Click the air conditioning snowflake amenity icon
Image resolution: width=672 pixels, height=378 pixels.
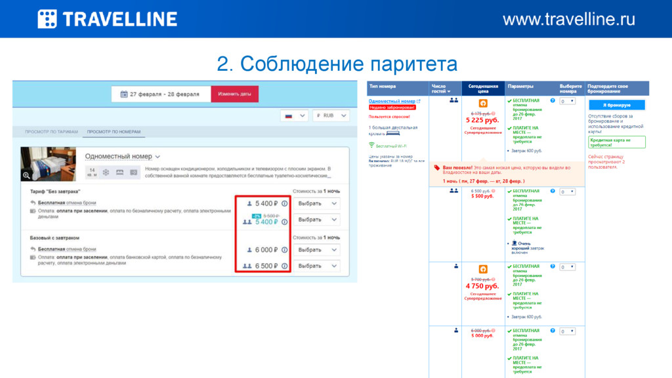pos(106,172)
